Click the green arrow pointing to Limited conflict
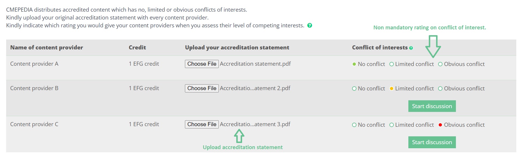 click(433, 46)
